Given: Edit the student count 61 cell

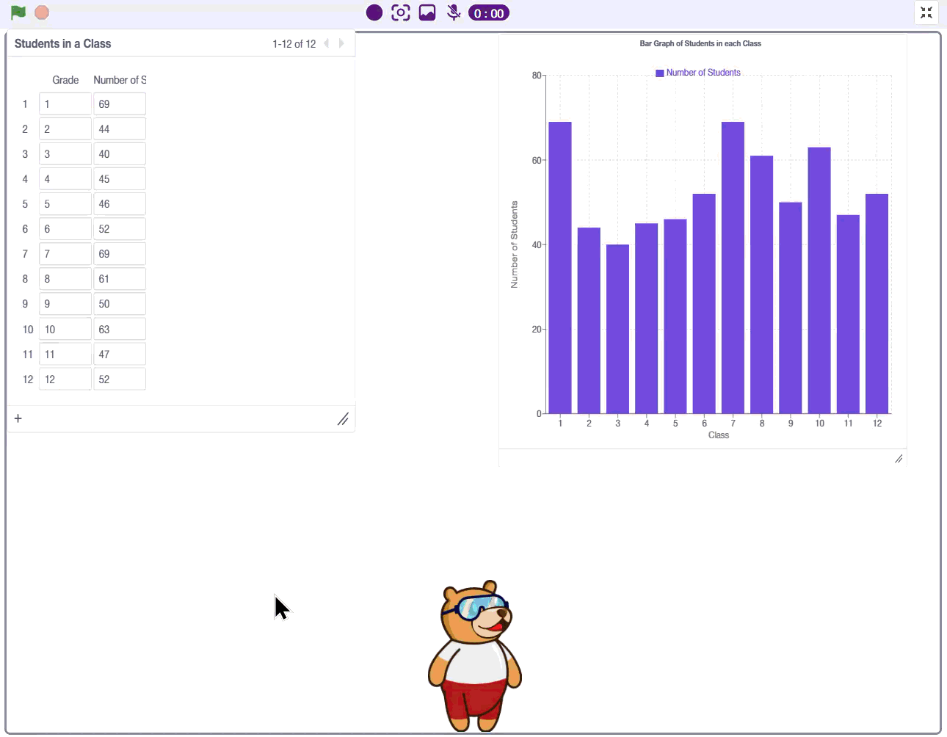Looking at the screenshot, I should 120,279.
